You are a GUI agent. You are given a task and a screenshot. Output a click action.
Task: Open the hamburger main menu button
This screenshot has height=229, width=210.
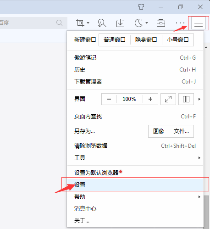199,23
